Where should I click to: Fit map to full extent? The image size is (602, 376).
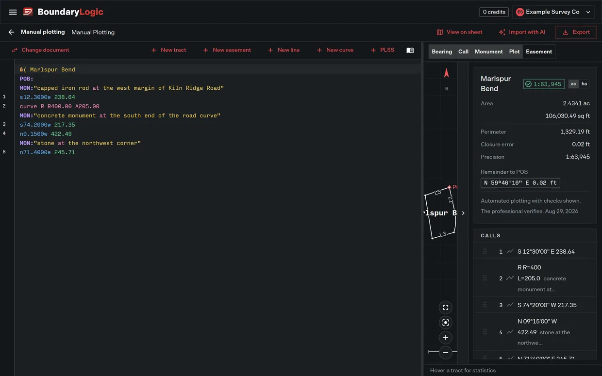[446, 308]
